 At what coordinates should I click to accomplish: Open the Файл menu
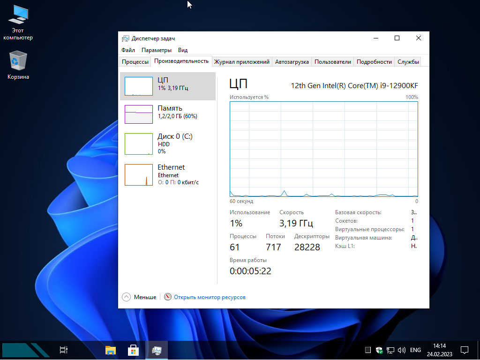coord(128,50)
